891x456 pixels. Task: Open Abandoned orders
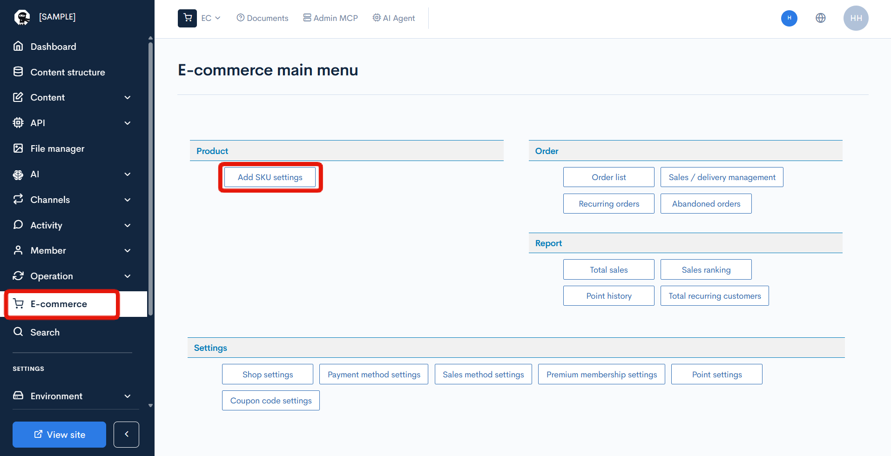(x=706, y=204)
